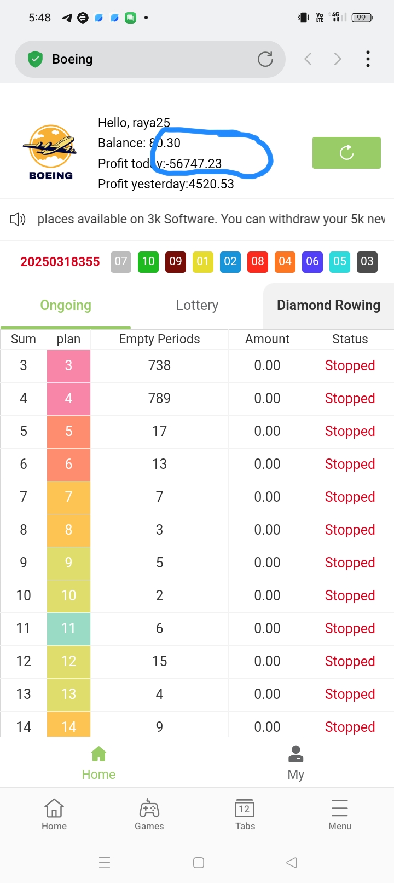This screenshot has height=883, width=394.
Task: Open the browser three-dot menu
Action: click(x=368, y=59)
